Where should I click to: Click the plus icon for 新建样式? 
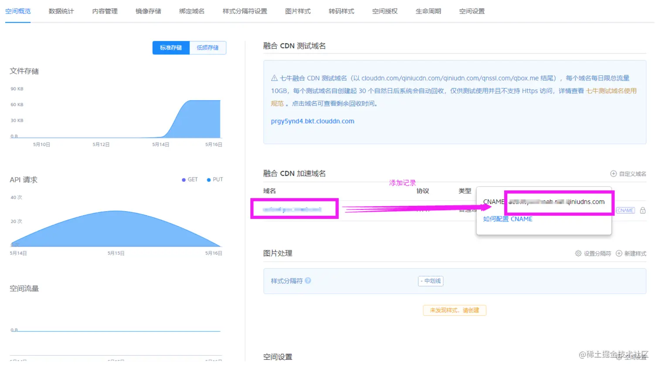point(619,253)
